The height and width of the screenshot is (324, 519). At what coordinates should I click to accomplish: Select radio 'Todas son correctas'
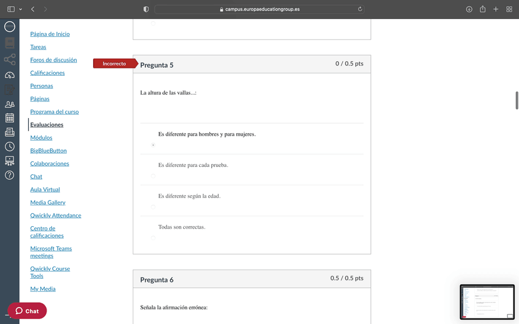[153, 238]
